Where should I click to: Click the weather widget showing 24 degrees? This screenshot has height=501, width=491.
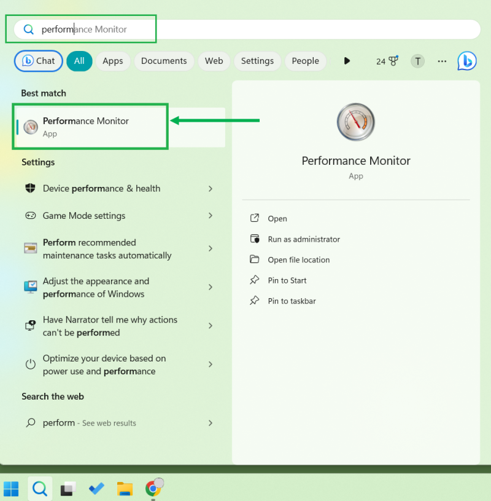(x=387, y=61)
